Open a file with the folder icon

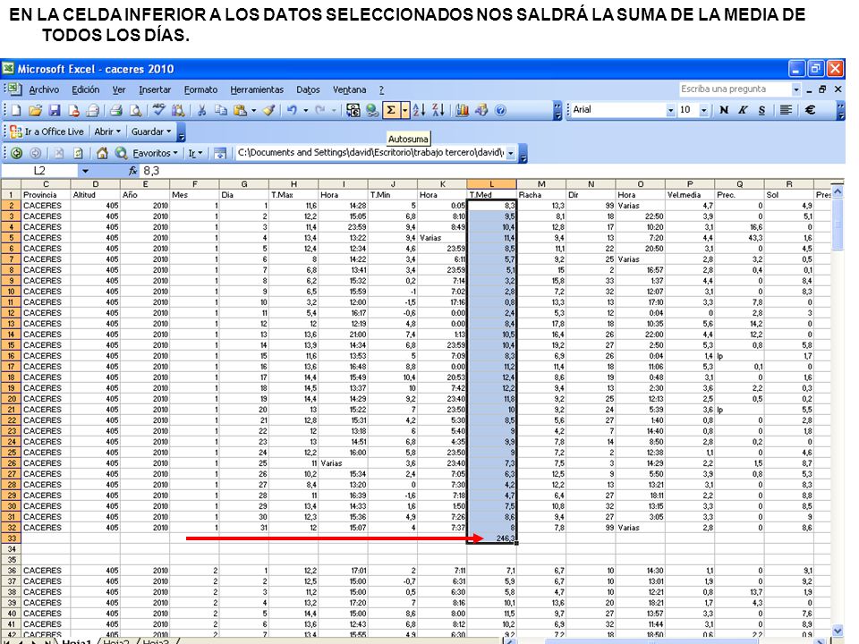click(x=35, y=111)
